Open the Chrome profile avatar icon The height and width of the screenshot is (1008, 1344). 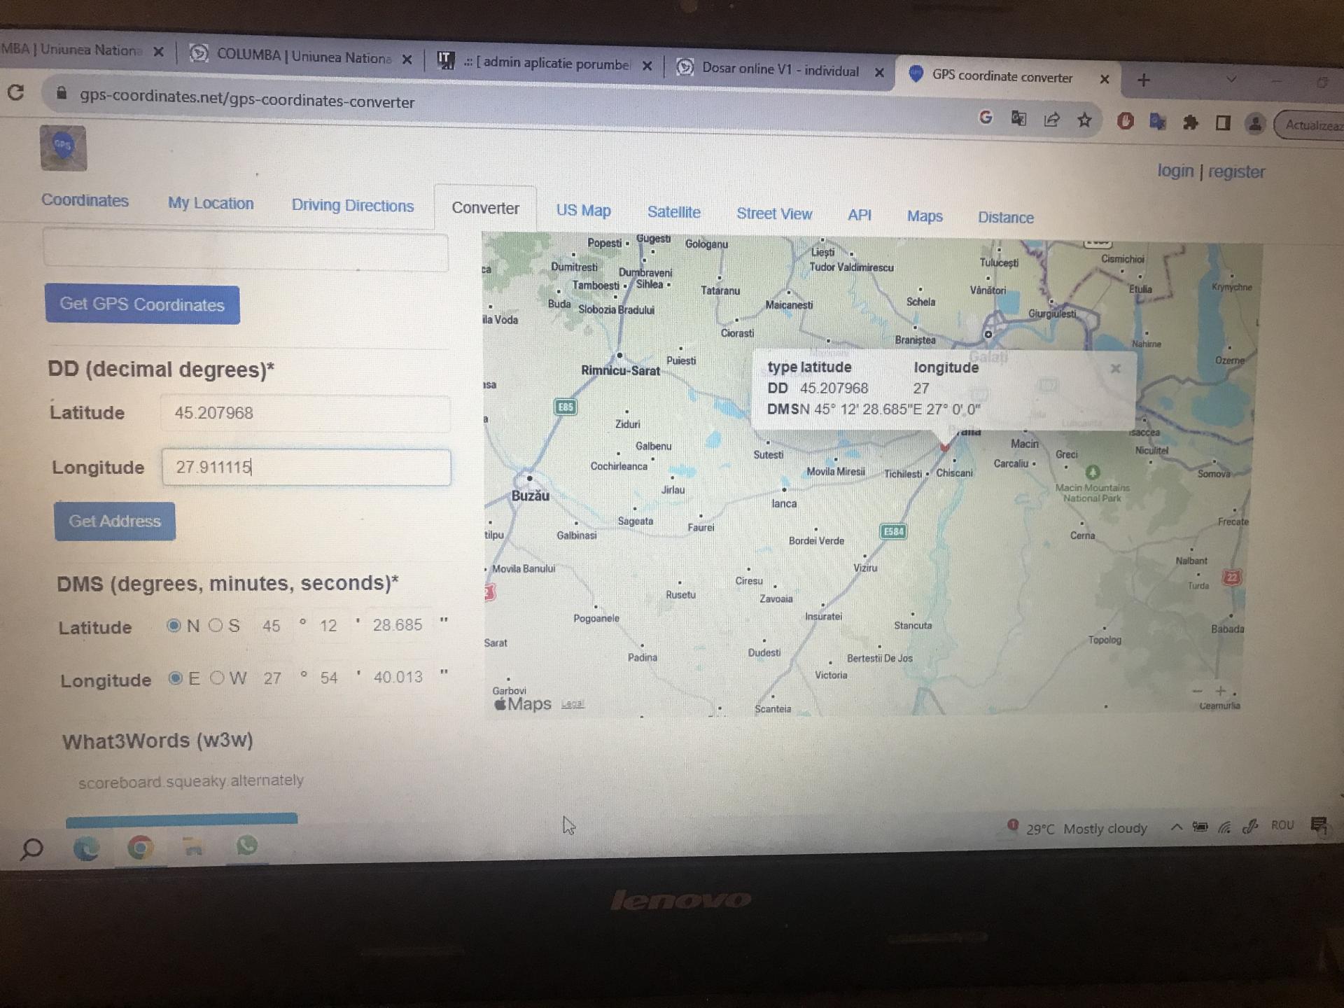click(x=1255, y=125)
